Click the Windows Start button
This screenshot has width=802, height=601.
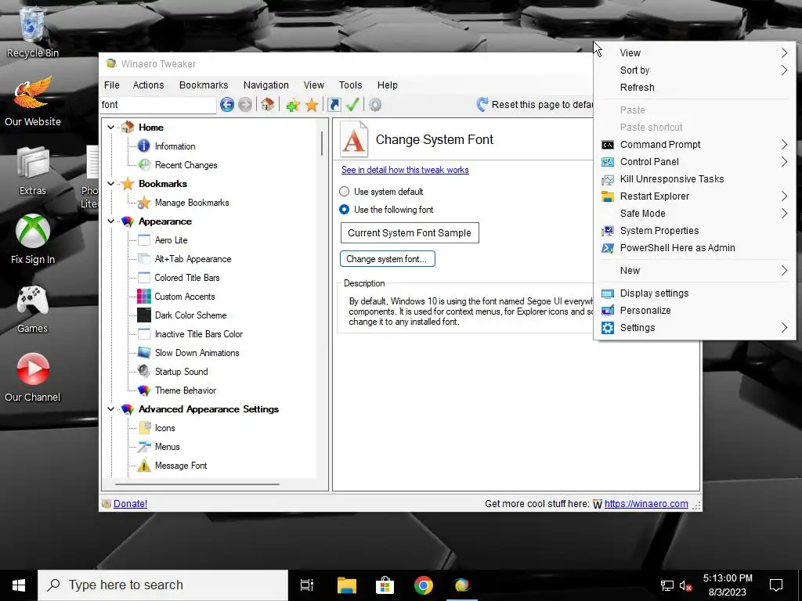(x=19, y=585)
